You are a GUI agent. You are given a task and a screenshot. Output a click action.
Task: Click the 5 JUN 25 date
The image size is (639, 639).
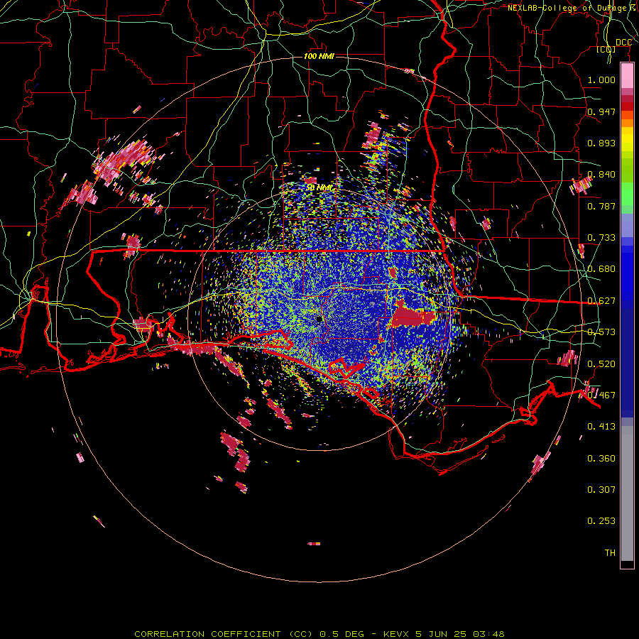[x=441, y=634]
